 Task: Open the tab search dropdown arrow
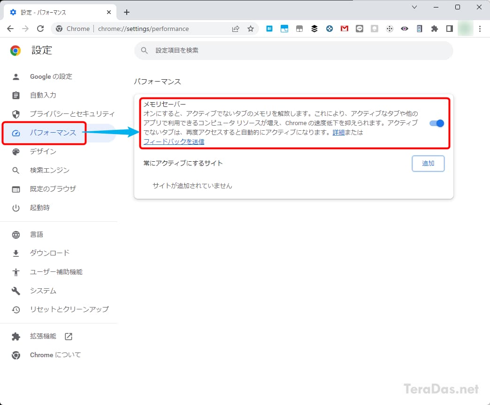coord(414,7)
